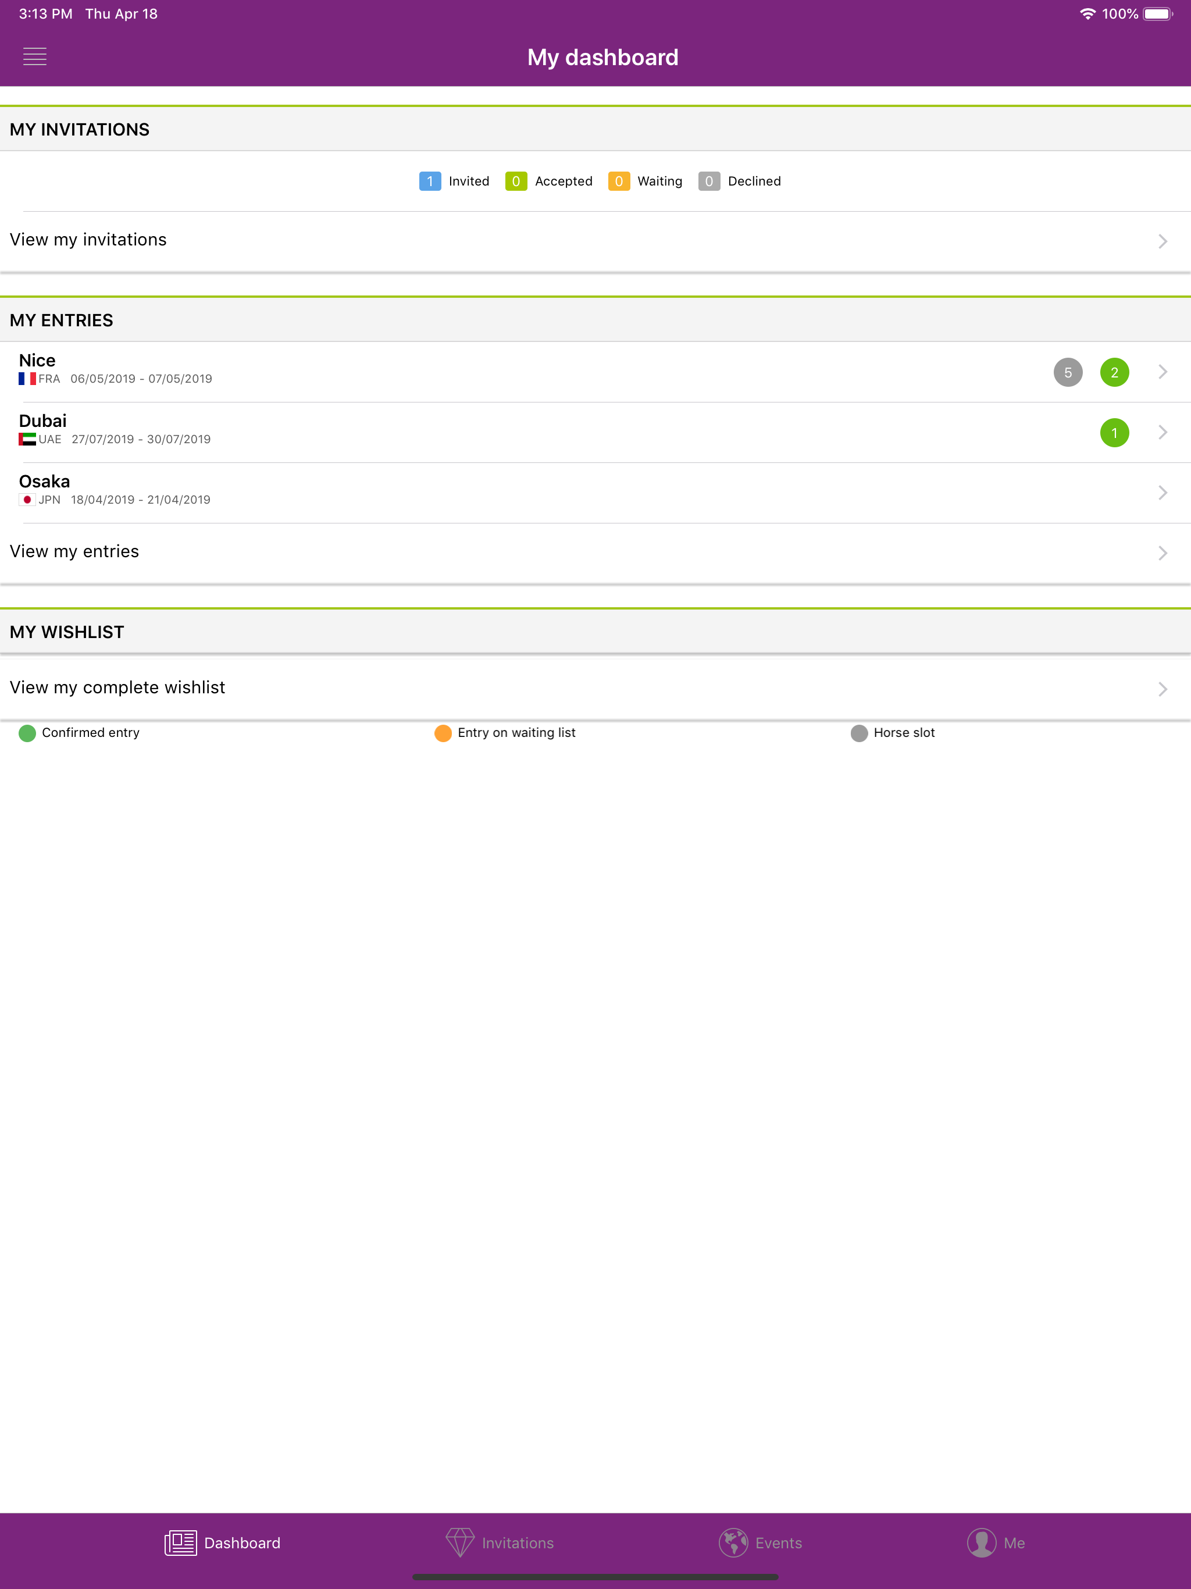Switch to the Dashboard tab
1191x1589 pixels.
(223, 1542)
